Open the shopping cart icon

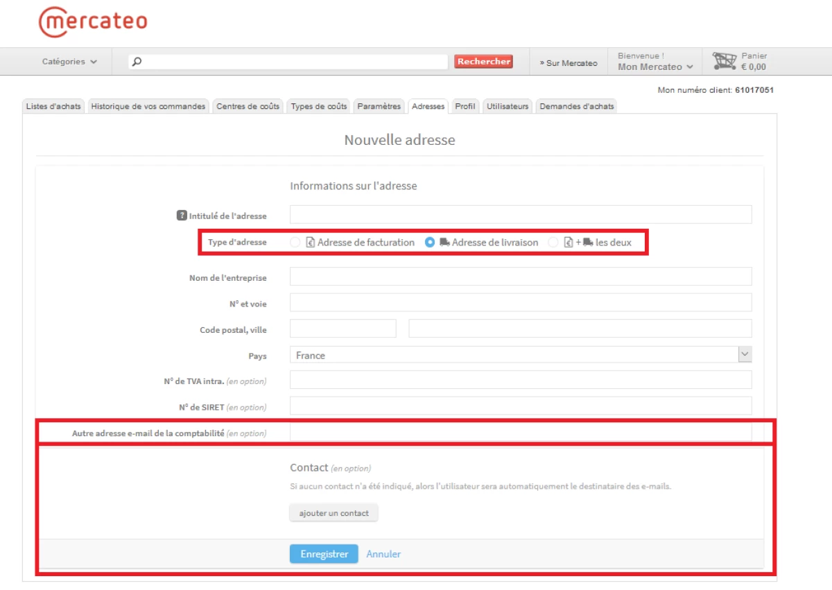pyautogui.click(x=725, y=61)
